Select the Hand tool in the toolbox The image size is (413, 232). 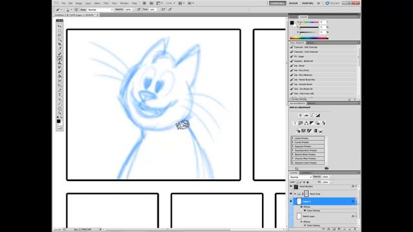pos(59,108)
